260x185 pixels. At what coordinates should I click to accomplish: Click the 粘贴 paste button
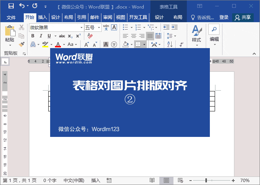[10, 34]
